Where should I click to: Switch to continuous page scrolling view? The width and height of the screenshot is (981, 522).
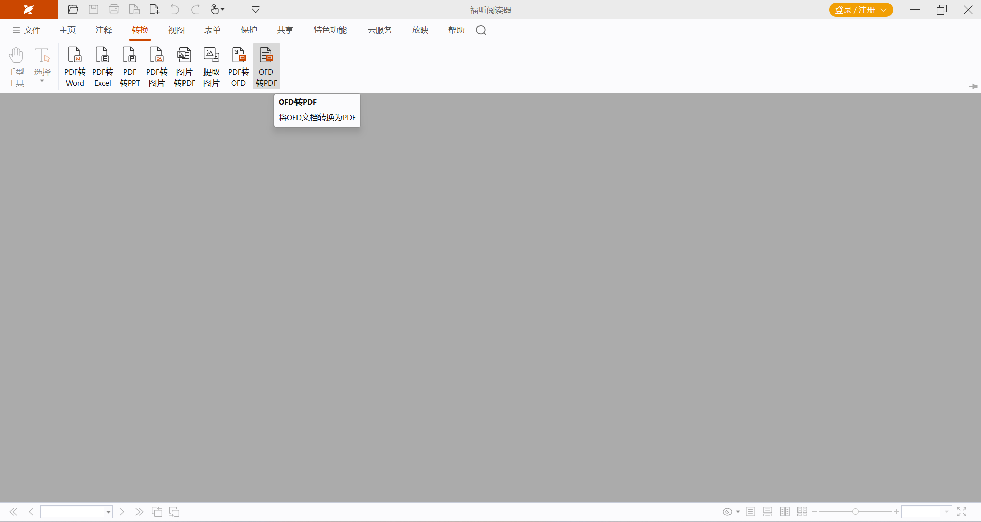click(767, 512)
